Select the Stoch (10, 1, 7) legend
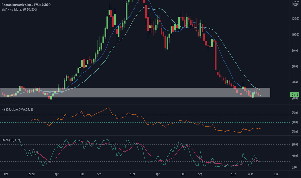Viewport: 301px width, 178px height. pyautogui.click(x=11, y=140)
